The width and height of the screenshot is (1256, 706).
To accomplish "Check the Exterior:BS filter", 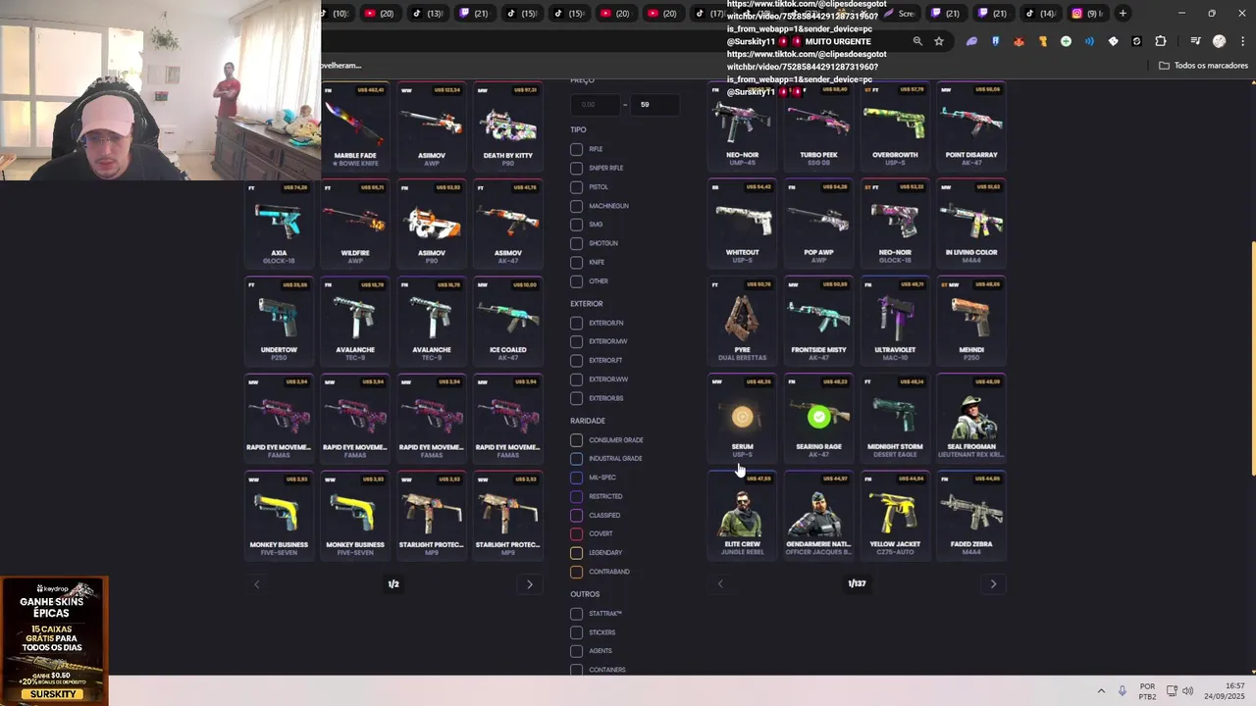I will (576, 398).
